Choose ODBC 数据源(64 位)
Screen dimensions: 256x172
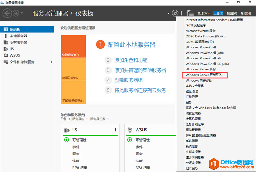point(200,42)
